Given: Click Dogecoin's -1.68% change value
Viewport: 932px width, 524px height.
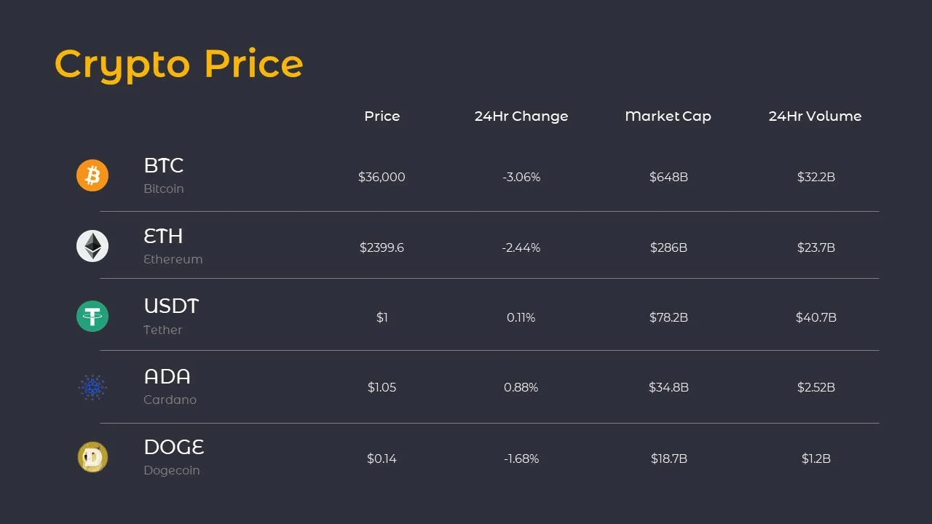Looking at the screenshot, I should 521,458.
